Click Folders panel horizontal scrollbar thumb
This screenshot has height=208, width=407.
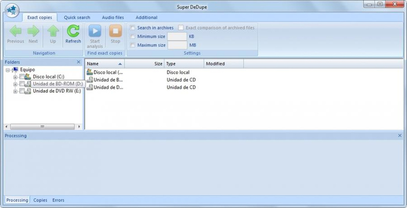click(x=42, y=127)
